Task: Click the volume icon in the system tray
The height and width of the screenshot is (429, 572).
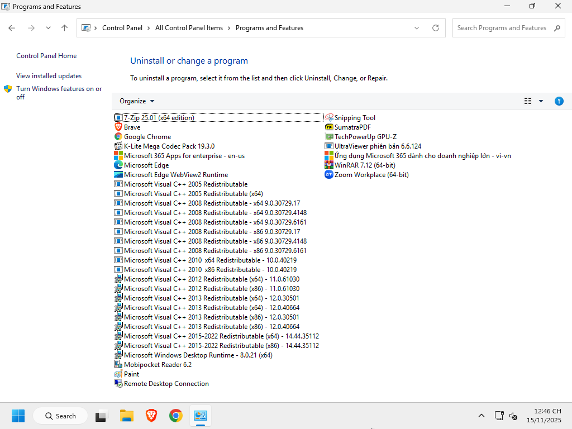Action: click(x=513, y=417)
